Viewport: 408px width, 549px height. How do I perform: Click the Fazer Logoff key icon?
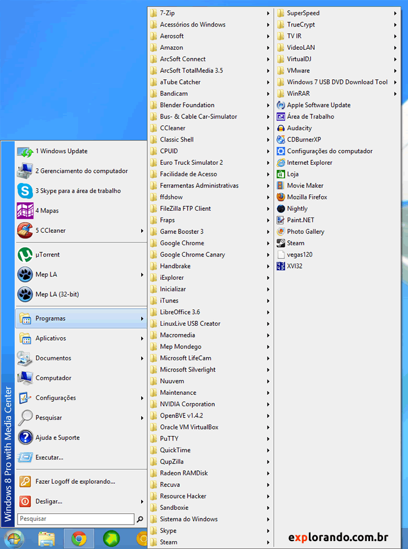[25, 482]
